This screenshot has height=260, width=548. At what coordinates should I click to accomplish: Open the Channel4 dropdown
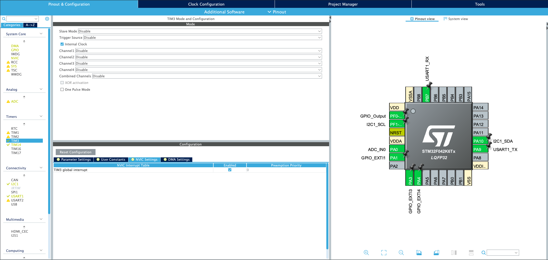click(199, 70)
